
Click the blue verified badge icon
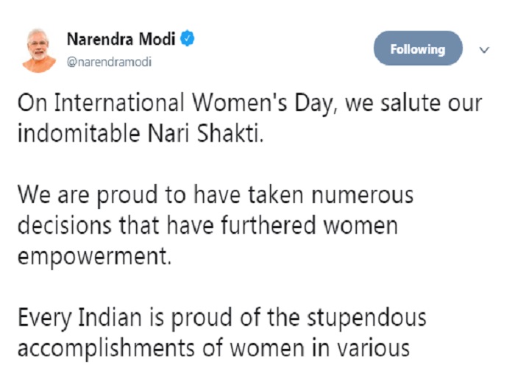click(x=188, y=38)
